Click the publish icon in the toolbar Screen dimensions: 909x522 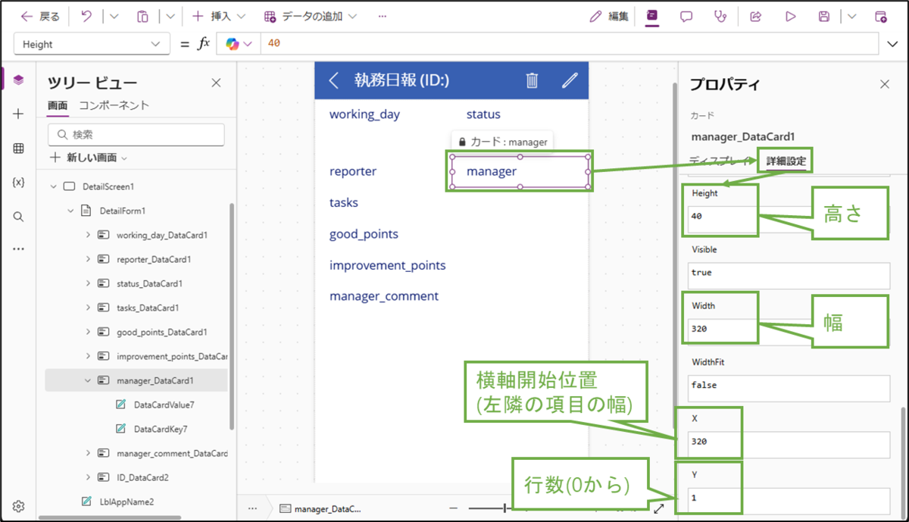pyautogui.click(x=880, y=16)
